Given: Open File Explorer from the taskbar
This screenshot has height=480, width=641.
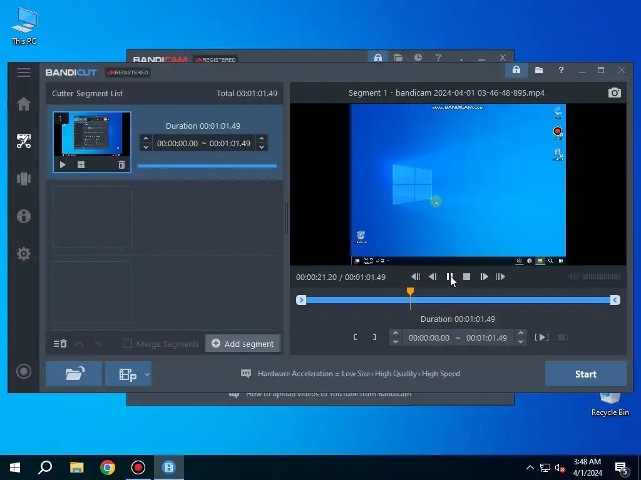Looking at the screenshot, I should tap(76, 467).
